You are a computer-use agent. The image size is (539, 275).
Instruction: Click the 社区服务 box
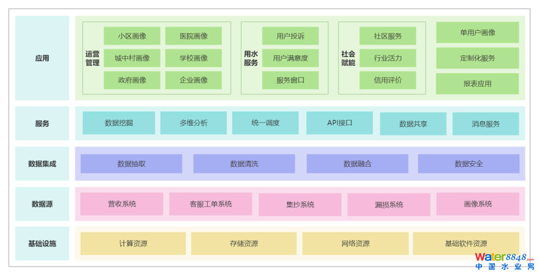tap(387, 36)
